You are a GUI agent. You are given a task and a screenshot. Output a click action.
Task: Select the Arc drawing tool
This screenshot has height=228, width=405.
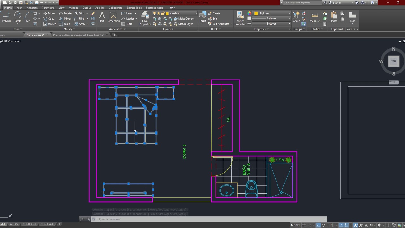click(28, 17)
